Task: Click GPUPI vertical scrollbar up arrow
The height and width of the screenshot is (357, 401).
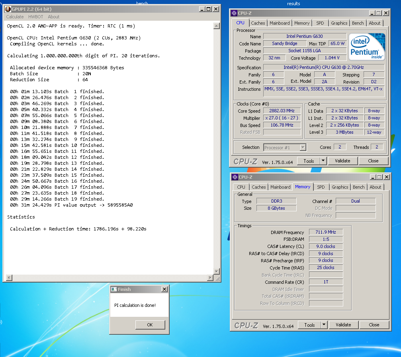Action: (x=216, y=26)
